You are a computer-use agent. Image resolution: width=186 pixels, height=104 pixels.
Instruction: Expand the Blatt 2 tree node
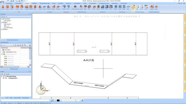tap(1, 29)
